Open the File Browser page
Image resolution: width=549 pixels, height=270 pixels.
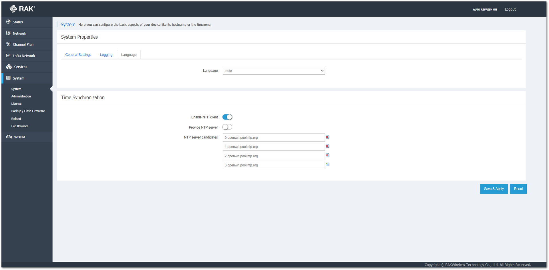[20, 126]
